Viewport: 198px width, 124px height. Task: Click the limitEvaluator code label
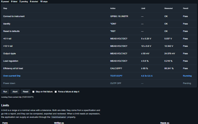coord(59,117)
